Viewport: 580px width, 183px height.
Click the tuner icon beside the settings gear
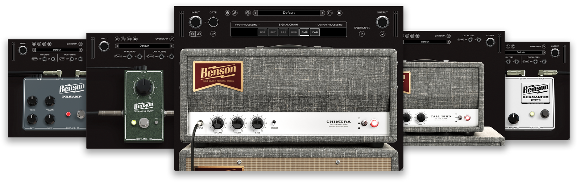click(x=235, y=13)
